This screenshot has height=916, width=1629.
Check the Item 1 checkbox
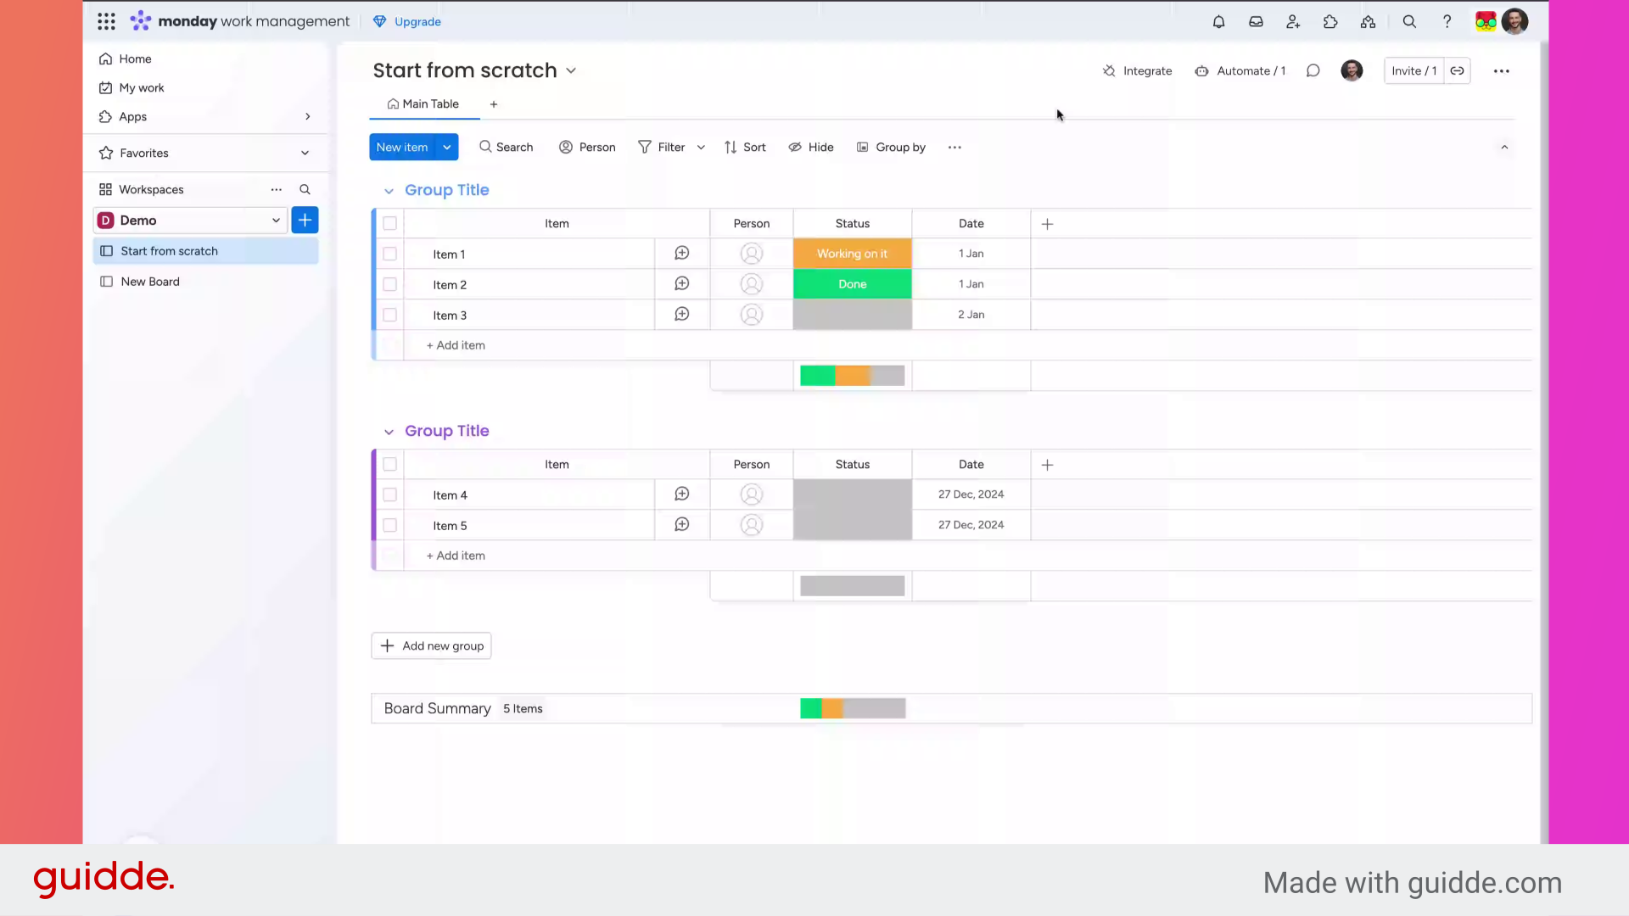coord(389,254)
